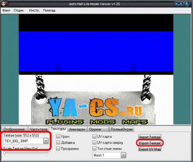Click the Scale Texture View slider handle
The image size is (193, 162).
coord(5,153)
